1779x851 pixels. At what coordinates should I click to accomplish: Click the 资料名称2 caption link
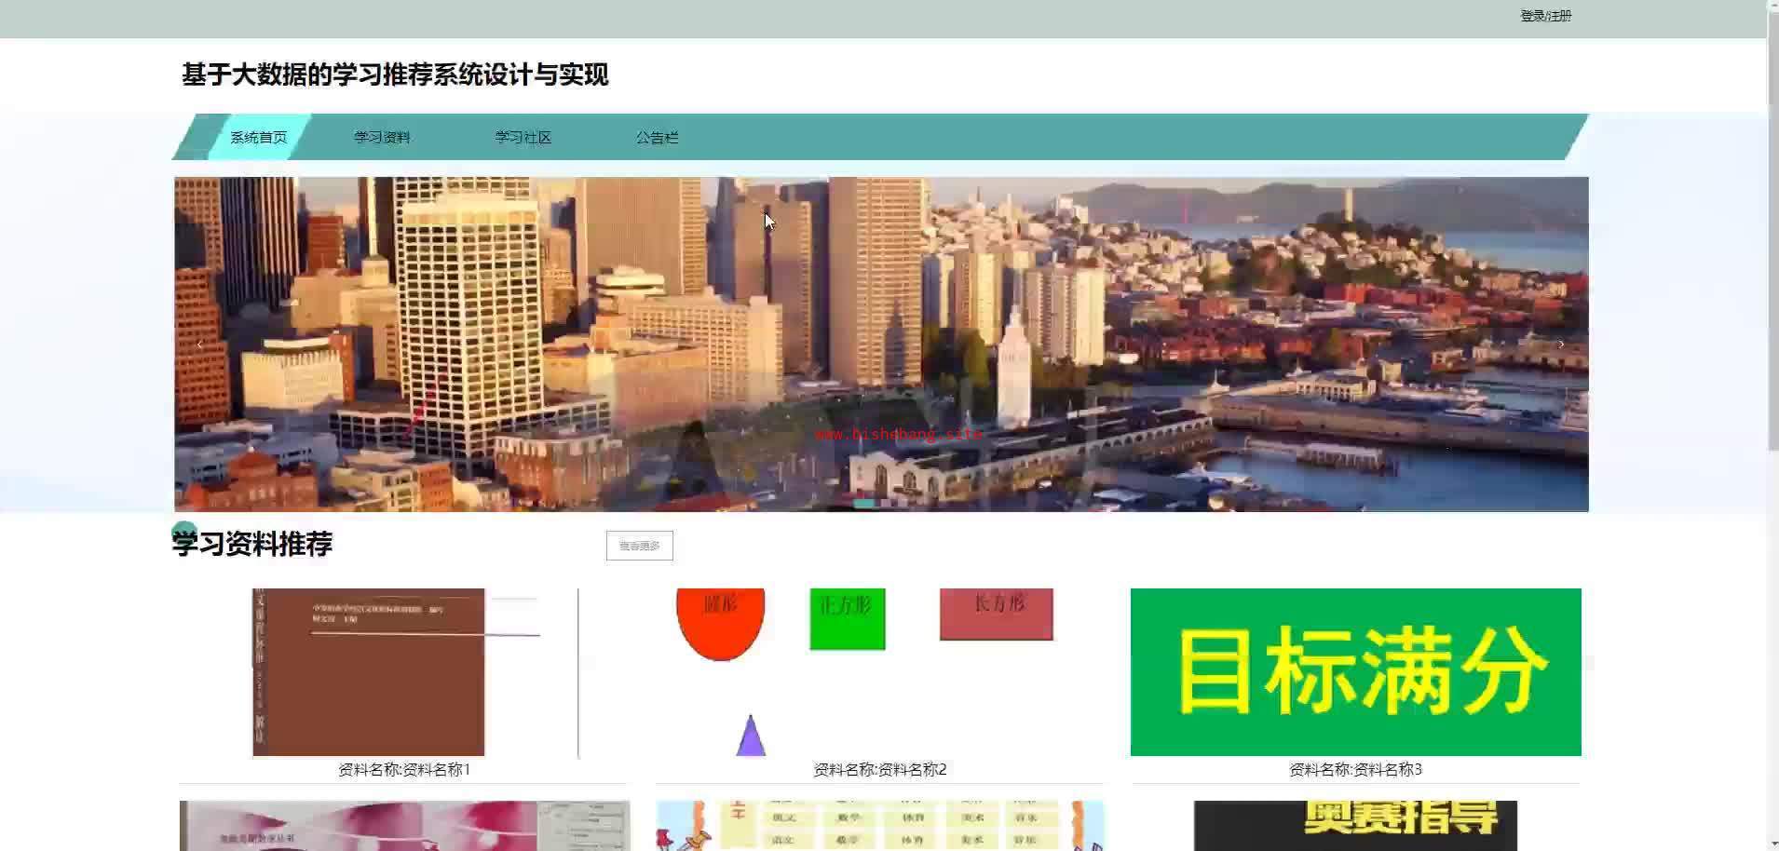coord(879,770)
